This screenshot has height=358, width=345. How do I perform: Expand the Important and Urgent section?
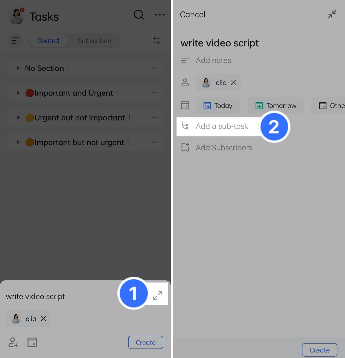pyautogui.click(x=18, y=93)
